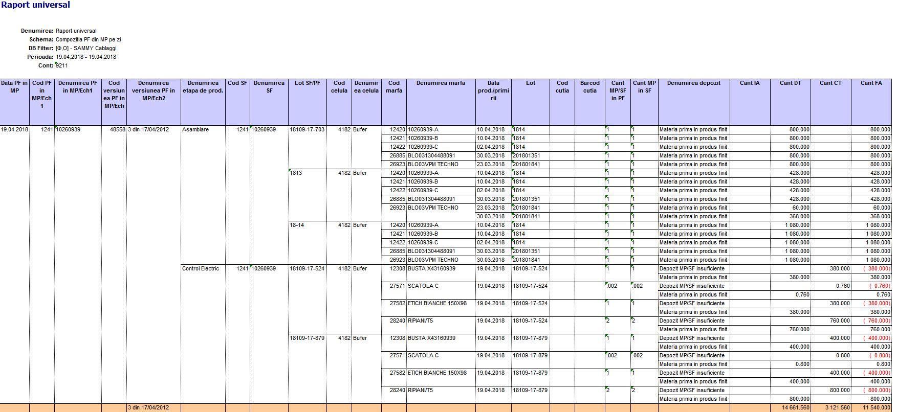Select lot SF/PF cell '18109-17-879'
The height and width of the screenshot is (412, 897).
307,338
